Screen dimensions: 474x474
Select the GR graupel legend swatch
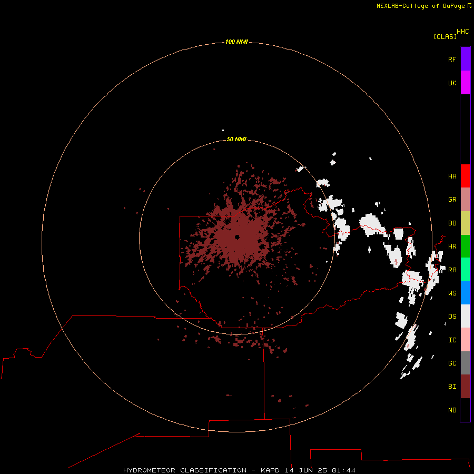(x=465, y=200)
